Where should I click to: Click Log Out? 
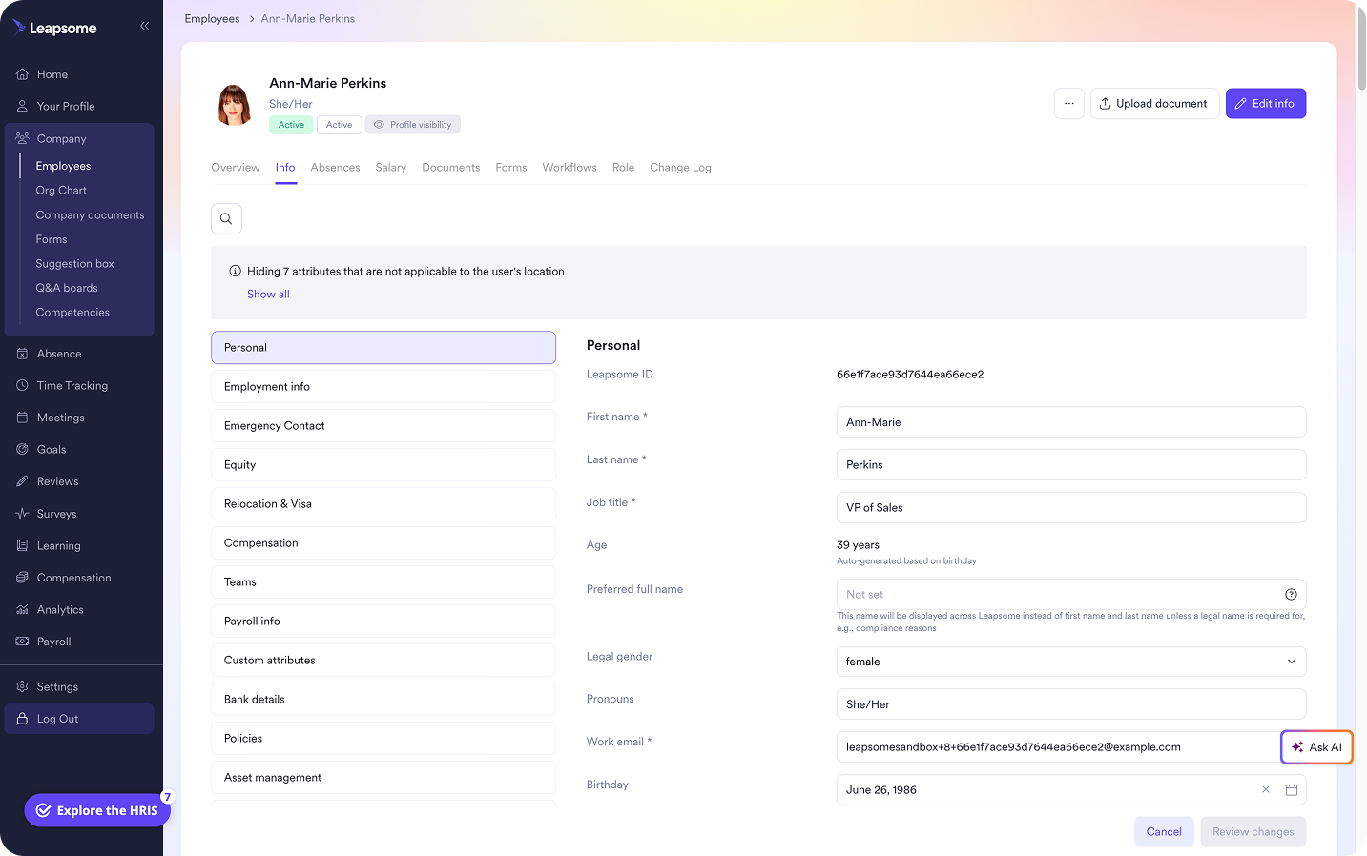click(x=81, y=719)
